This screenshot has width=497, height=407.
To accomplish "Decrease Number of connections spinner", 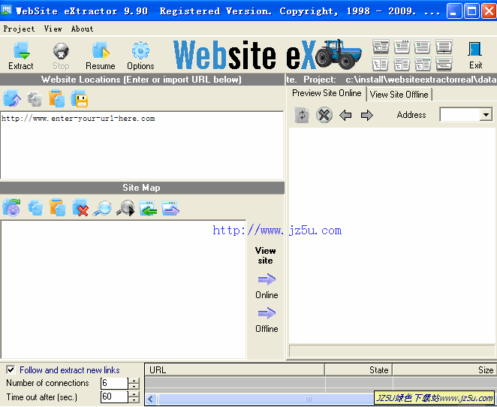I will coord(134,387).
